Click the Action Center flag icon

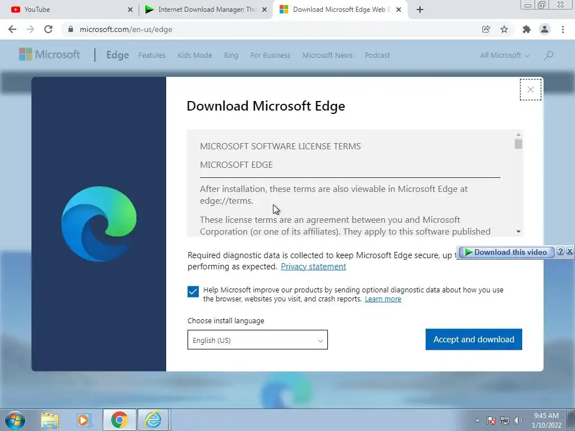(491, 420)
